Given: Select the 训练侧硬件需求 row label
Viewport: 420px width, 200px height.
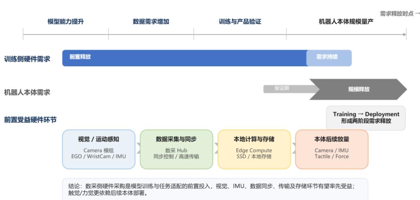Looking at the screenshot, I should (x=27, y=59).
